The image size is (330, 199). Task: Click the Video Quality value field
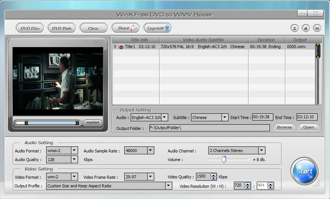point(203,176)
